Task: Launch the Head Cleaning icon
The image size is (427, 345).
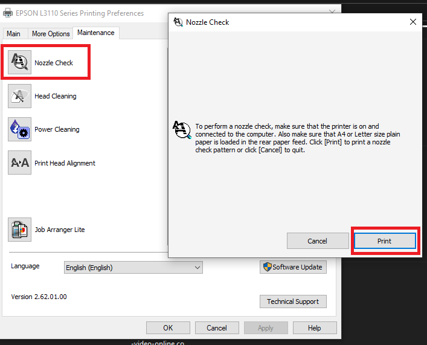Action: tap(19, 96)
